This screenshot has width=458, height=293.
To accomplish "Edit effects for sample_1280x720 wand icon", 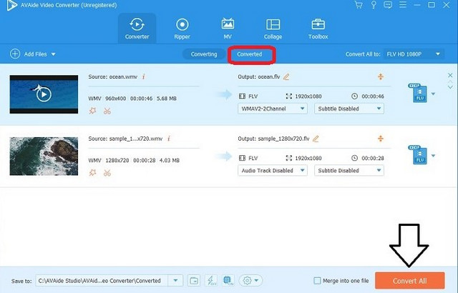I will 92,173.
